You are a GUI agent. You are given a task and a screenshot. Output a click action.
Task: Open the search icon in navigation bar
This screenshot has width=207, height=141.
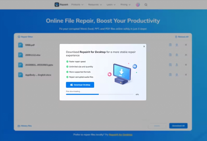(146, 5)
